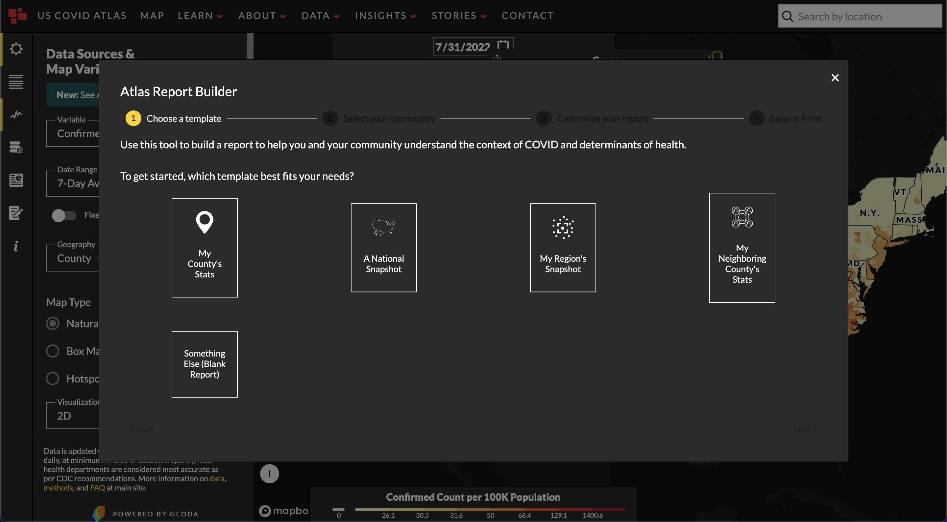Select the Box Map radio button

[x=53, y=351]
